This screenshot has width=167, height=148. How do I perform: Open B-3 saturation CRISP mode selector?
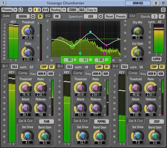click(x=157, y=122)
